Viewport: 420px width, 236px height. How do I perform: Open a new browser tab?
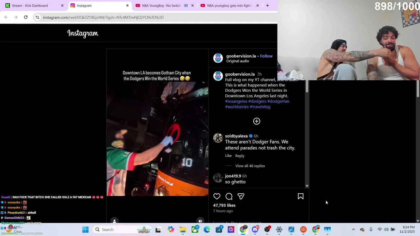pyautogui.click(x=267, y=6)
